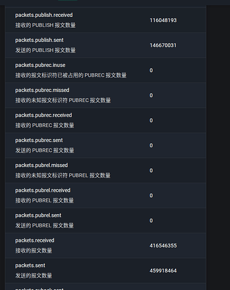Click the packets.sent value 459918464
230x290 pixels.
coord(163,271)
